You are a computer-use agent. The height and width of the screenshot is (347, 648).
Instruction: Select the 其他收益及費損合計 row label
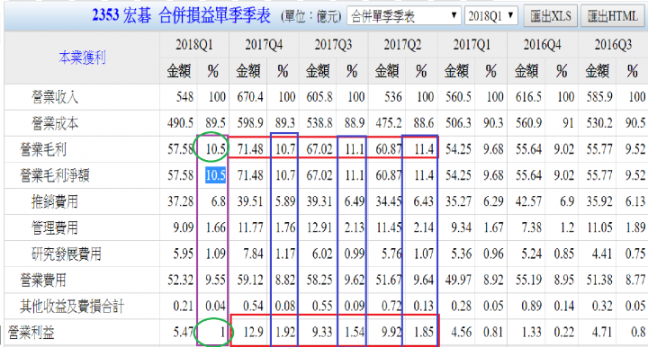[72, 307]
